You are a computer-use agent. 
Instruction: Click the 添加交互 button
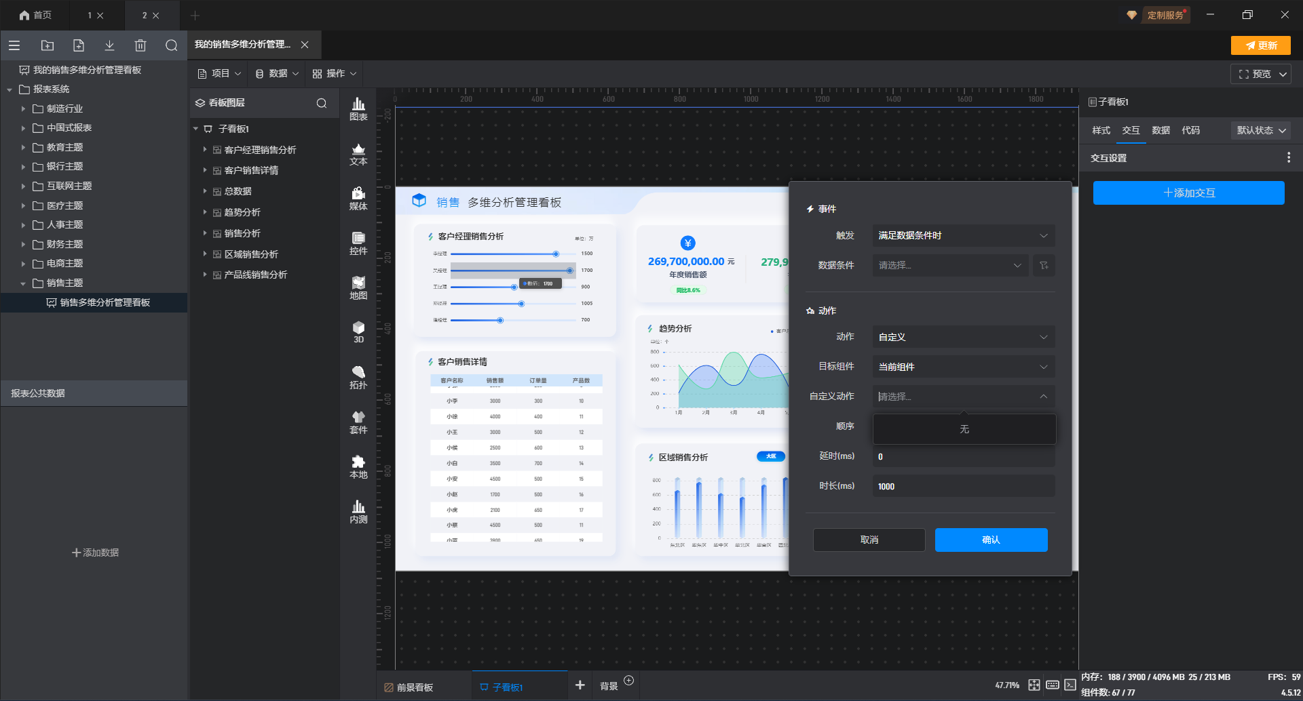tap(1188, 193)
